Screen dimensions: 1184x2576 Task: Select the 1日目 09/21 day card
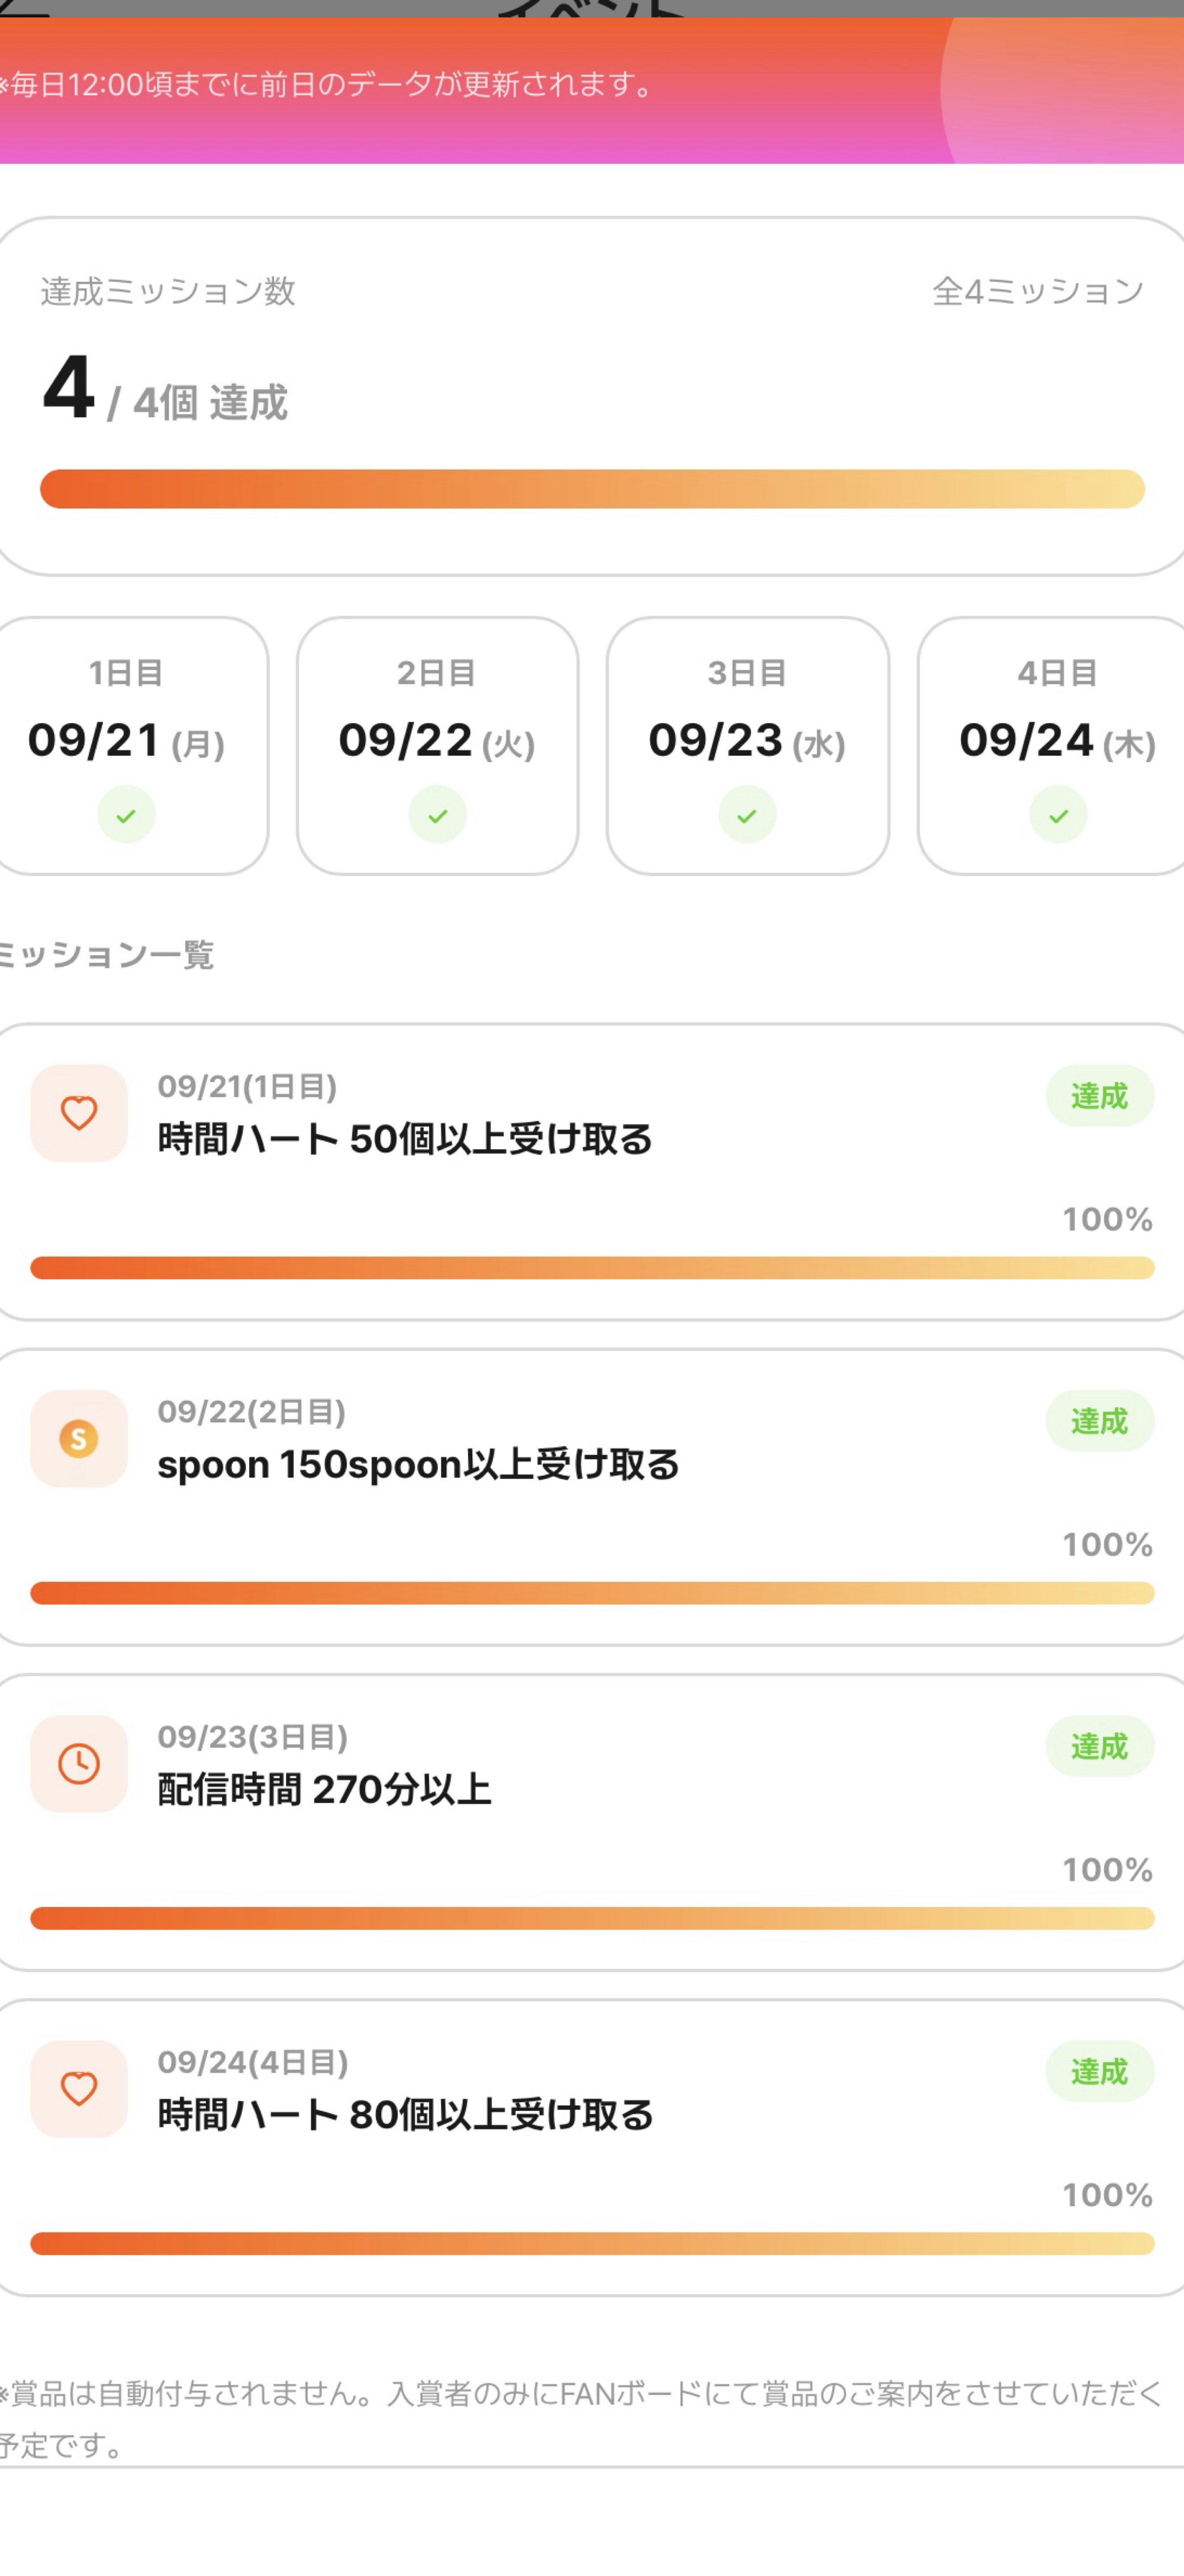pos(130,746)
